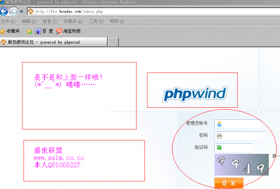
Task: Click the orange 登录 login button
Action: click(x=229, y=183)
